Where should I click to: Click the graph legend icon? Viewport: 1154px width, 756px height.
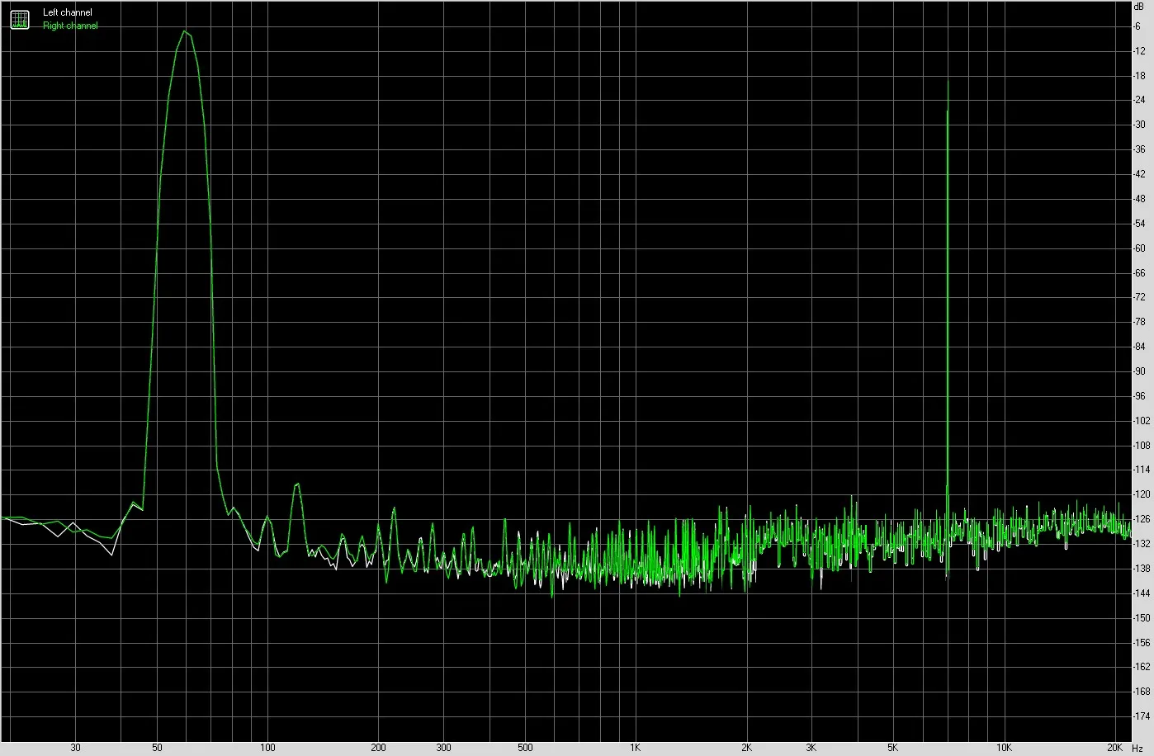(19, 19)
